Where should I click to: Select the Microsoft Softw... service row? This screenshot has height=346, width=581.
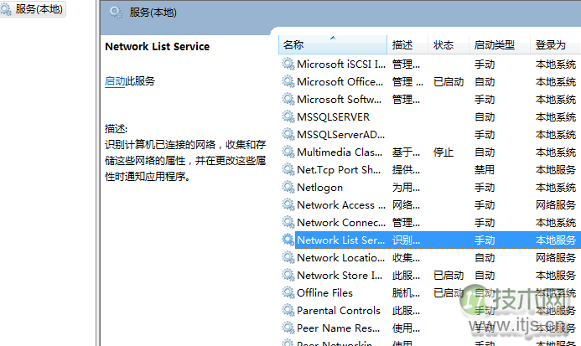click(x=430, y=100)
